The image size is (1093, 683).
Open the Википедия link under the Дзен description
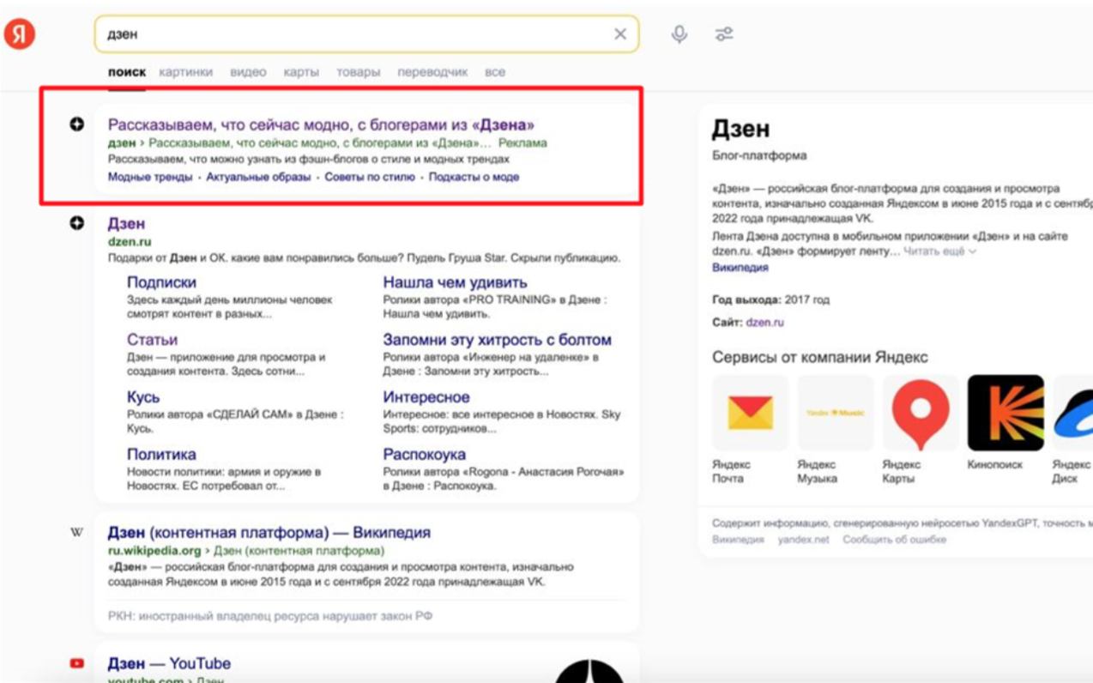click(740, 268)
